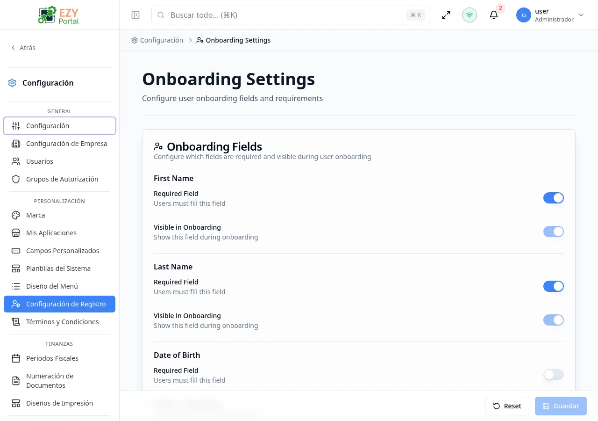
Task: Go back with the Atrás chevron
Action: click(13, 48)
